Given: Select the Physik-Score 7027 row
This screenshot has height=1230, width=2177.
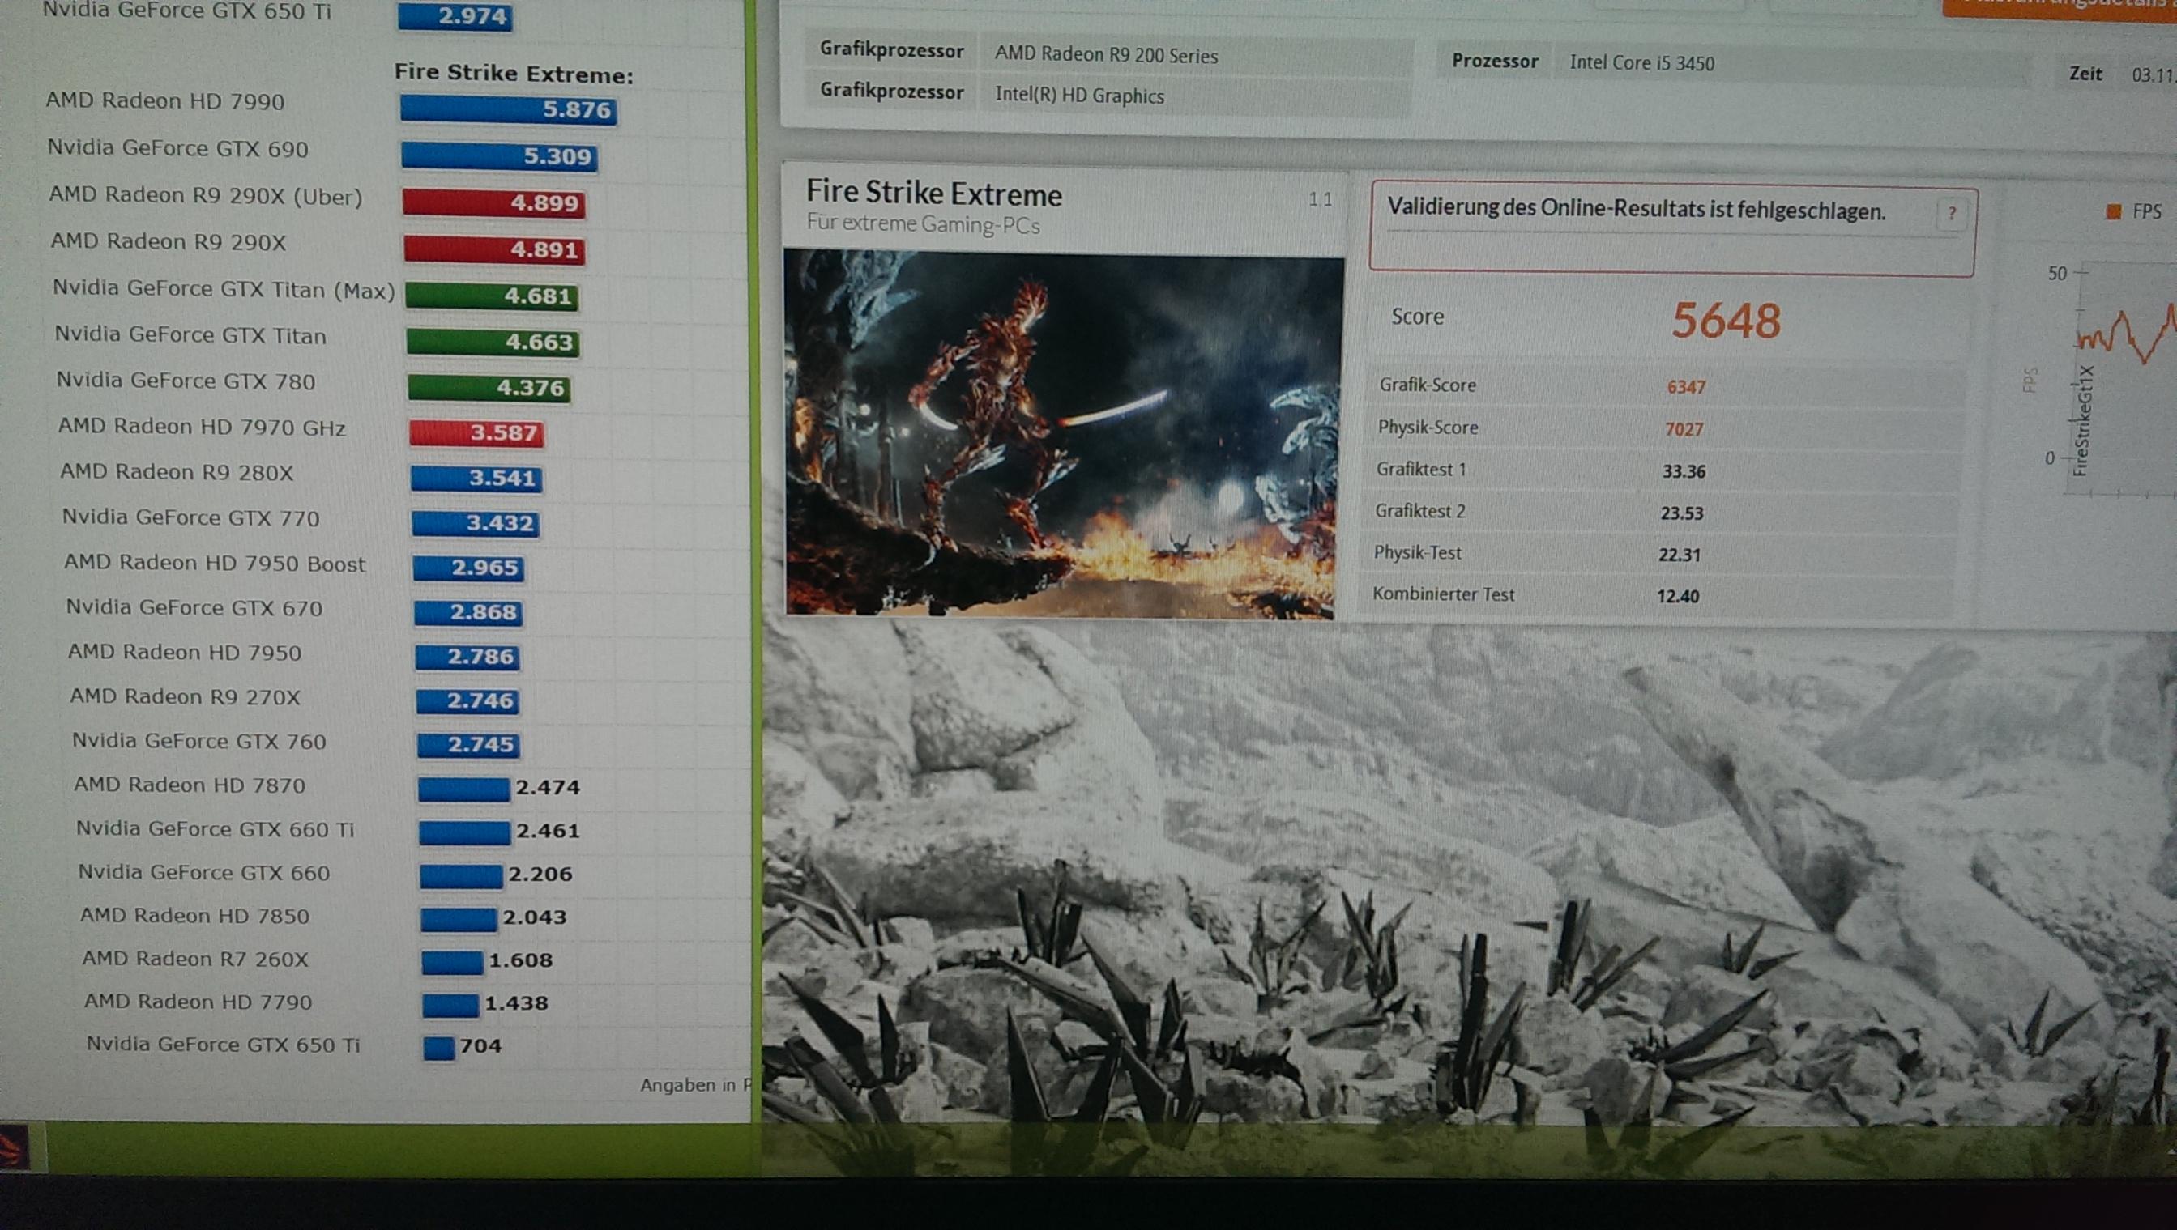Looking at the screenshot, I should pyautogui.click(x=1662, y=428).
